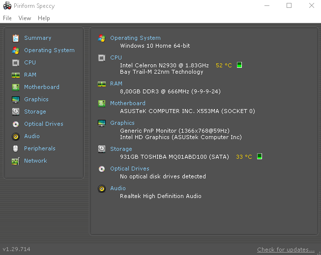Click the Storage heading link in summary
Screen dimensions: 321x255
tap(121, 149)
